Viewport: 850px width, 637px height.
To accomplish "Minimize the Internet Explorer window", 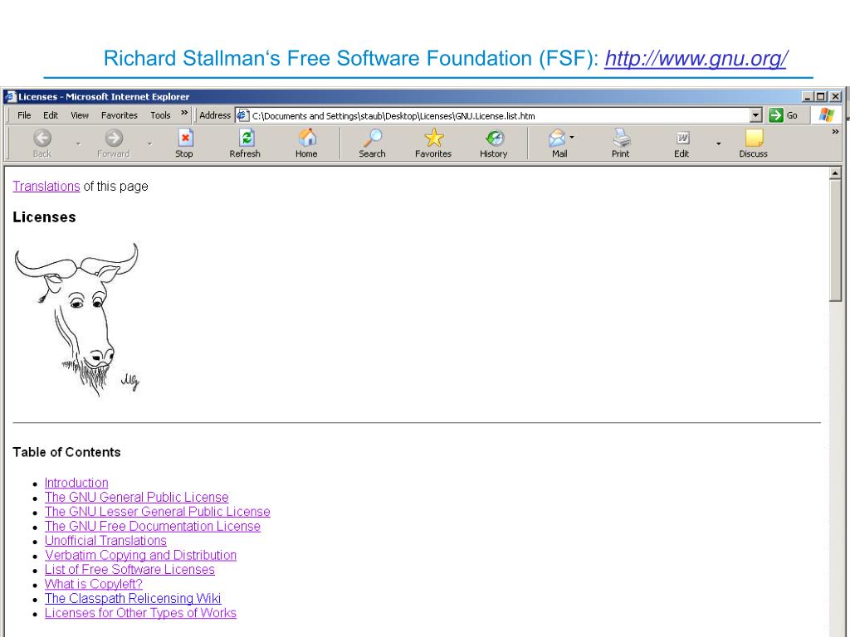I will pos(808,96).
